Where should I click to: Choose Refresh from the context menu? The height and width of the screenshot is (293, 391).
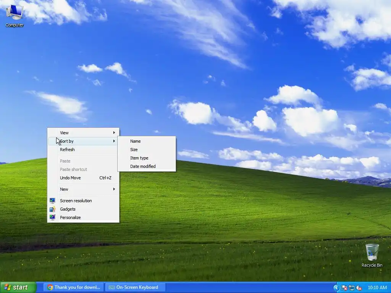(83, 150)
